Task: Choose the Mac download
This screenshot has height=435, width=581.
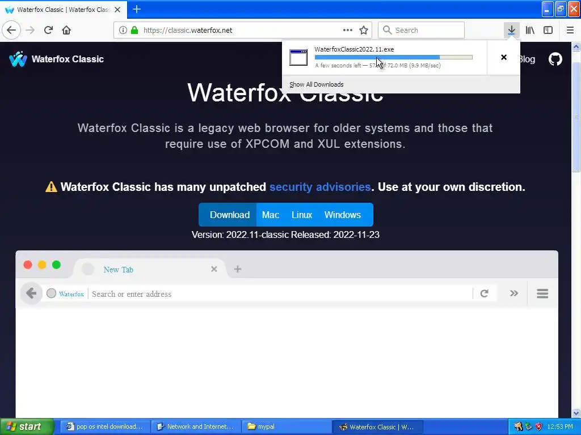Action: point(271,215)
